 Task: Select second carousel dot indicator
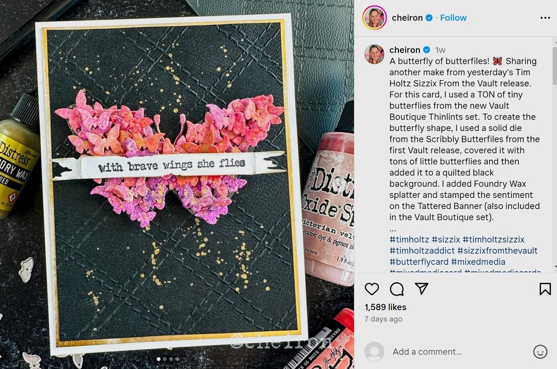tap(165, 359)
